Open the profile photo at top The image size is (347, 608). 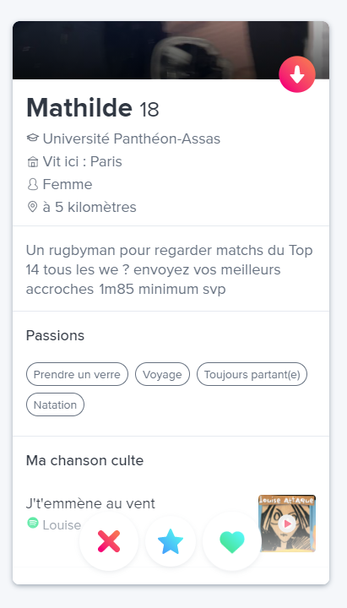pyautogui.click(x=171, y=51)
